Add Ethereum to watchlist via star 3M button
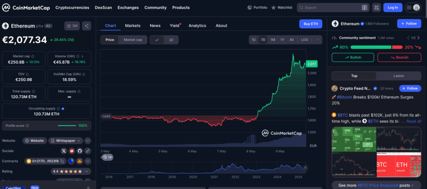 tap(72, 26)
